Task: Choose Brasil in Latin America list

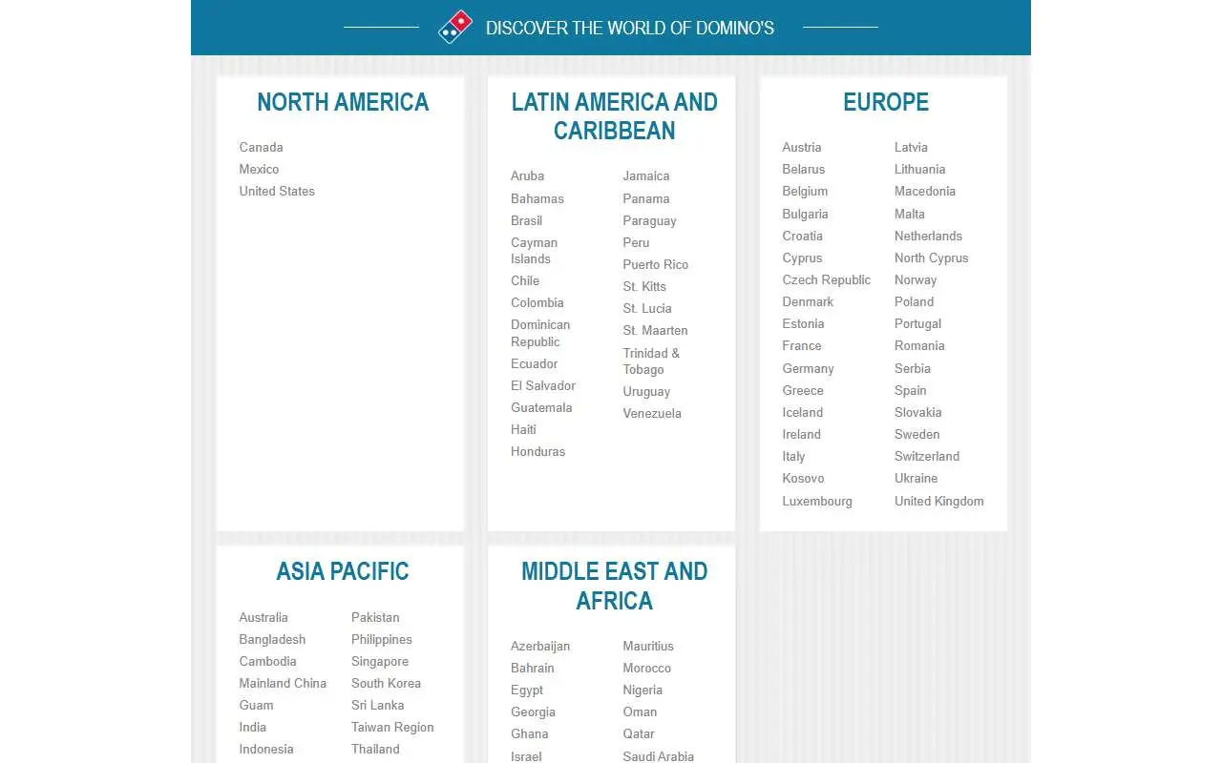Action: click(x=526, y=220)
